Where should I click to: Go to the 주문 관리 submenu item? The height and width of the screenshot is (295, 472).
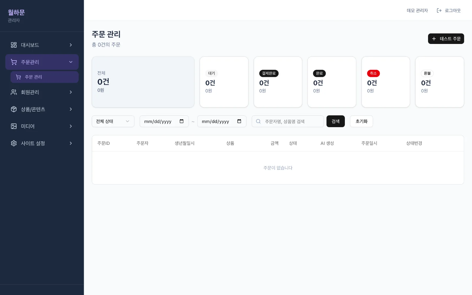(x=45, y=77)
